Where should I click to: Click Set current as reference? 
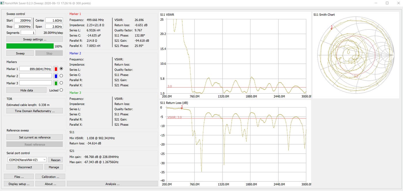[35, 137]
